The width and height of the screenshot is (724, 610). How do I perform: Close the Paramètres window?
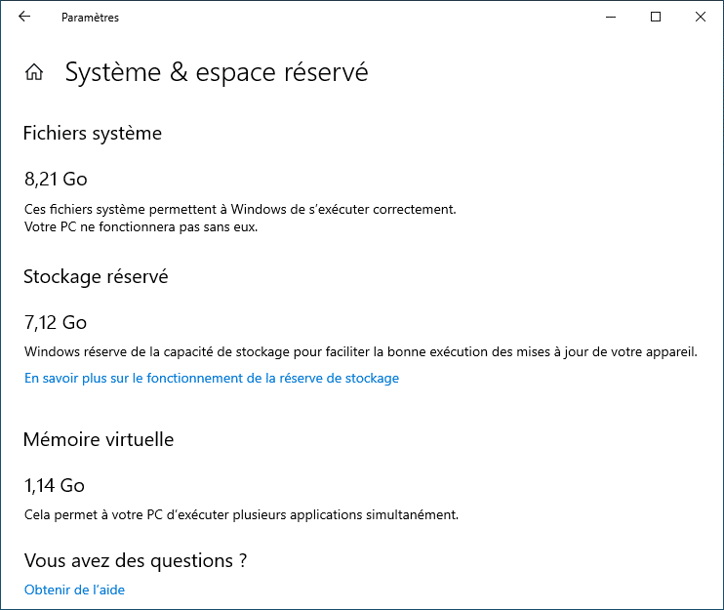(701, 17)
